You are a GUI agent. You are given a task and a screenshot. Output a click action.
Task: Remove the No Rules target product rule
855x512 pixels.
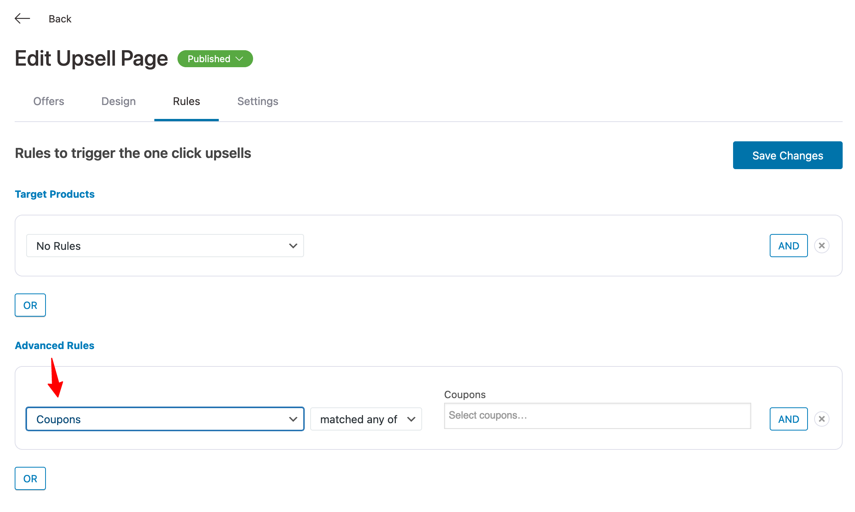(821, 246)
